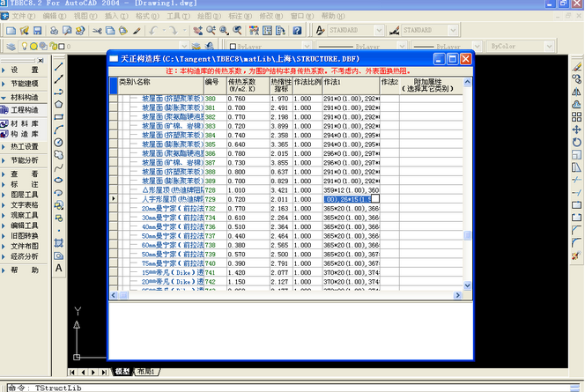Select the Rectangle draw tool
This screenshot has height=392, width=585.
coord(59,117)
